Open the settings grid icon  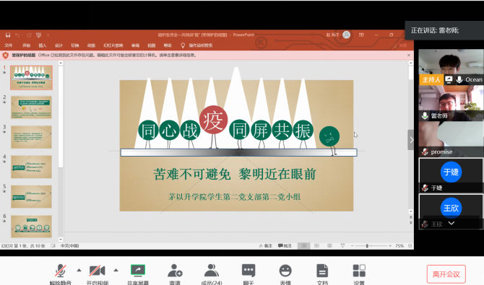pos(359,271)
